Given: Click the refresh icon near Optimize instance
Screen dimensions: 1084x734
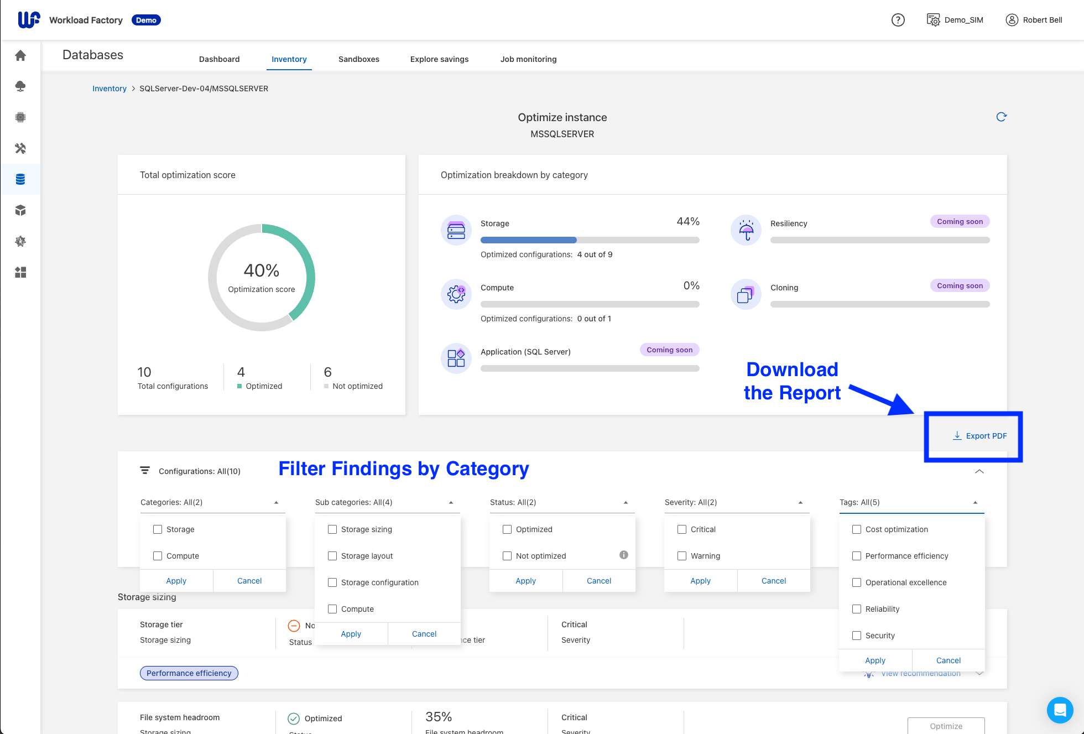Looking at the screenshot, I should tap(1001, 117).
